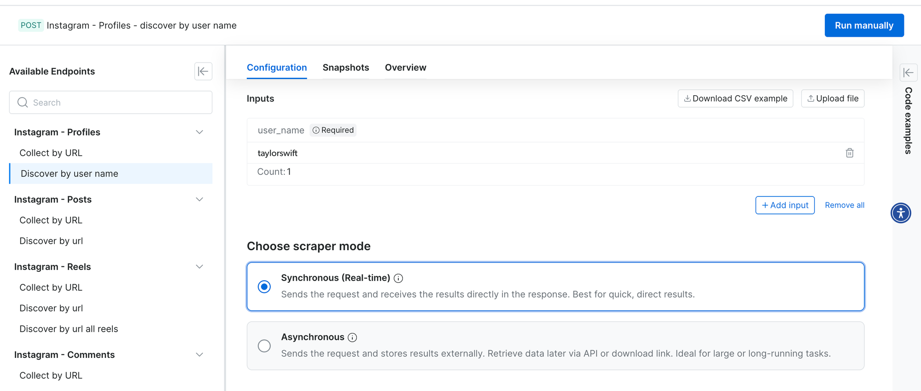Show info about Synchronous mode
This screenshot has height=391, width=921.
pos(399,278)
